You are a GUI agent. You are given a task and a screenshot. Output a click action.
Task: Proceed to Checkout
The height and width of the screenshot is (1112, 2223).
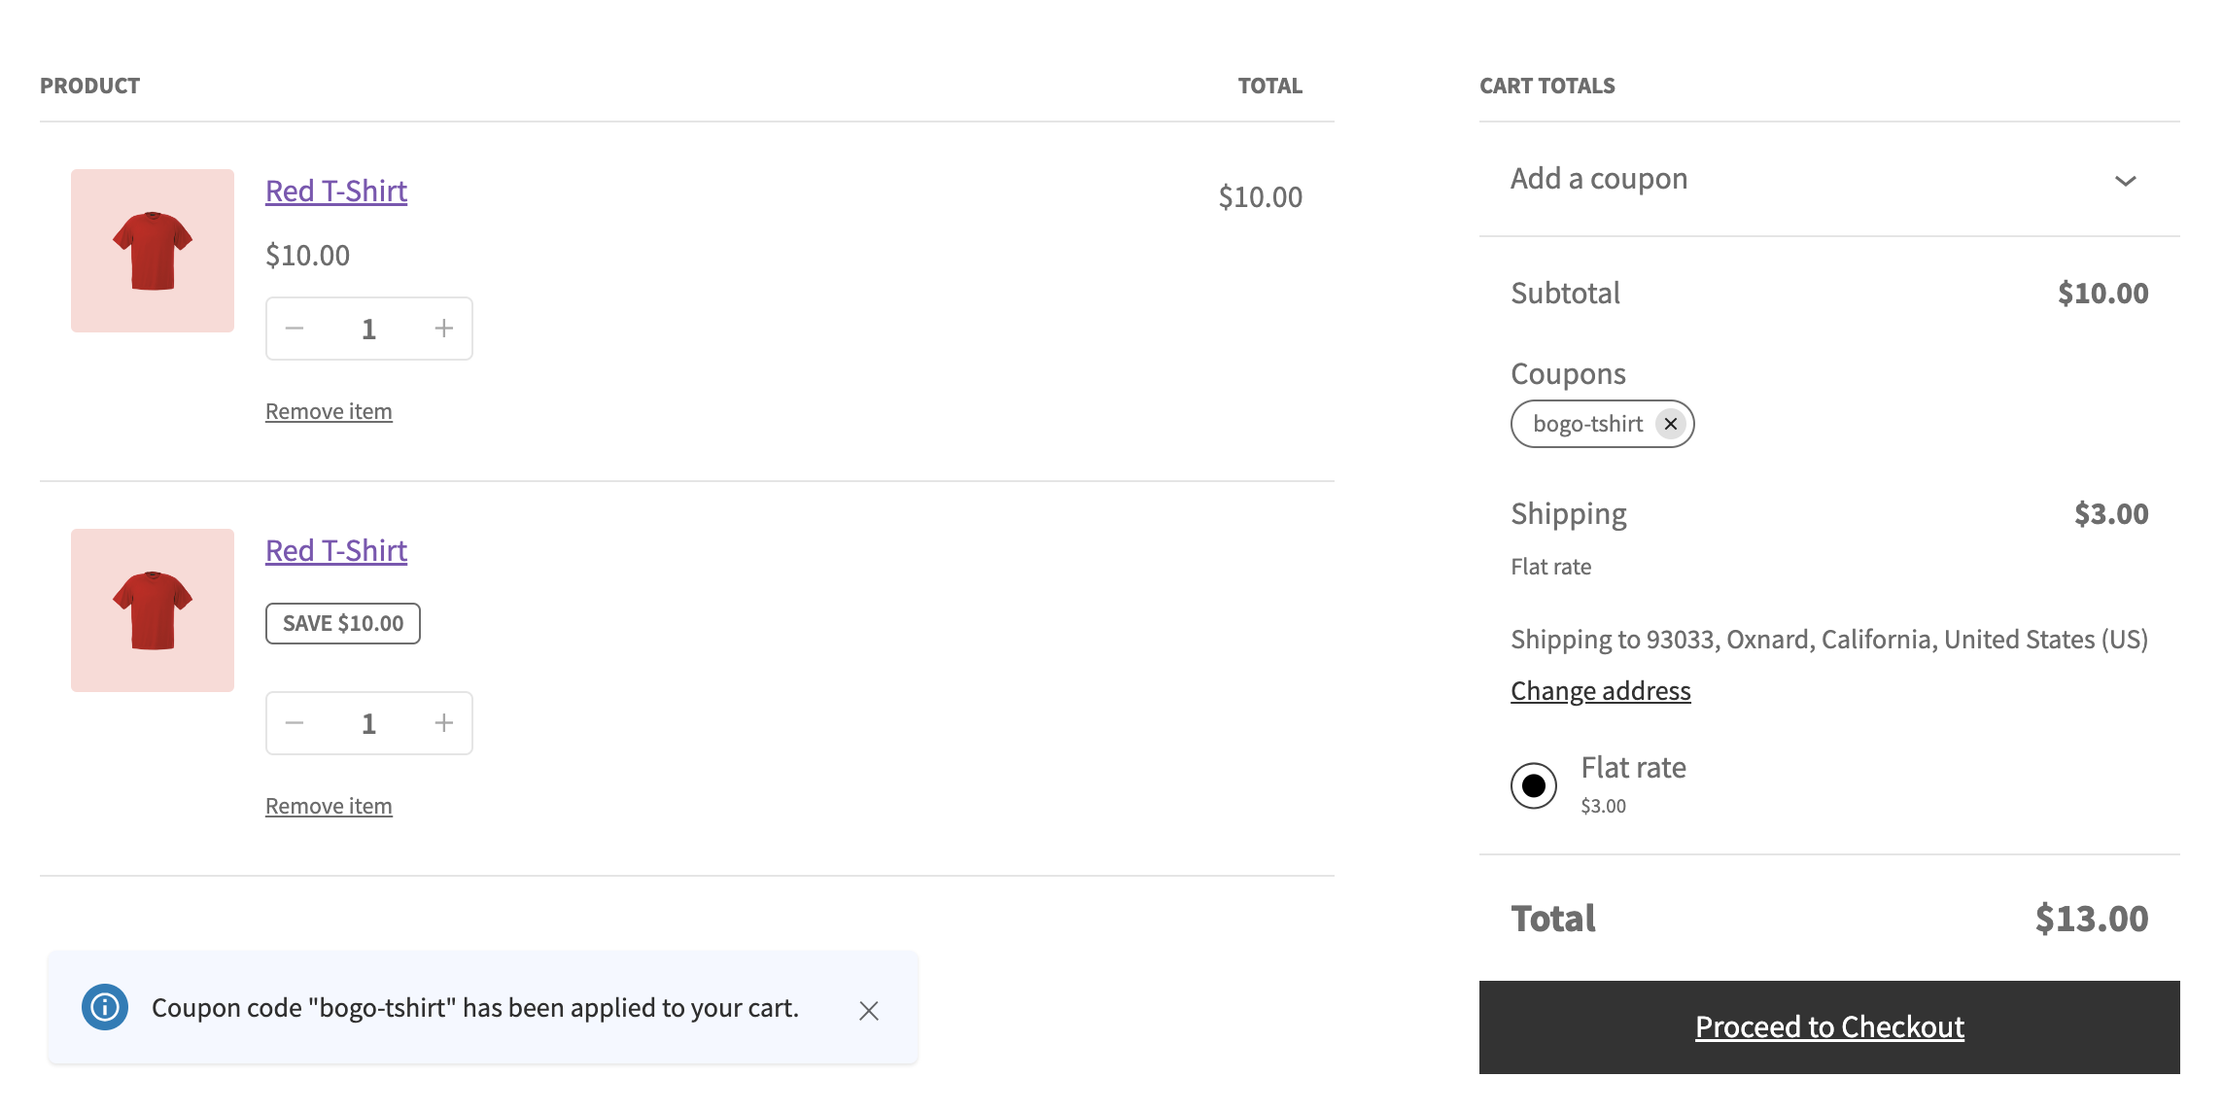coord(1828,1026)
